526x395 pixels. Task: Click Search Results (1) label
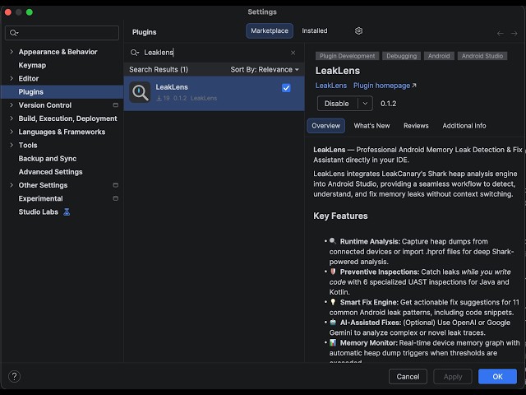(159, 69)
